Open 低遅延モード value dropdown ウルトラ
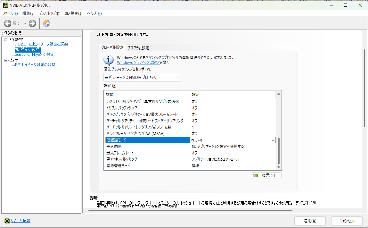Viewport: 368px width, 228px height. tap(233, 140)
